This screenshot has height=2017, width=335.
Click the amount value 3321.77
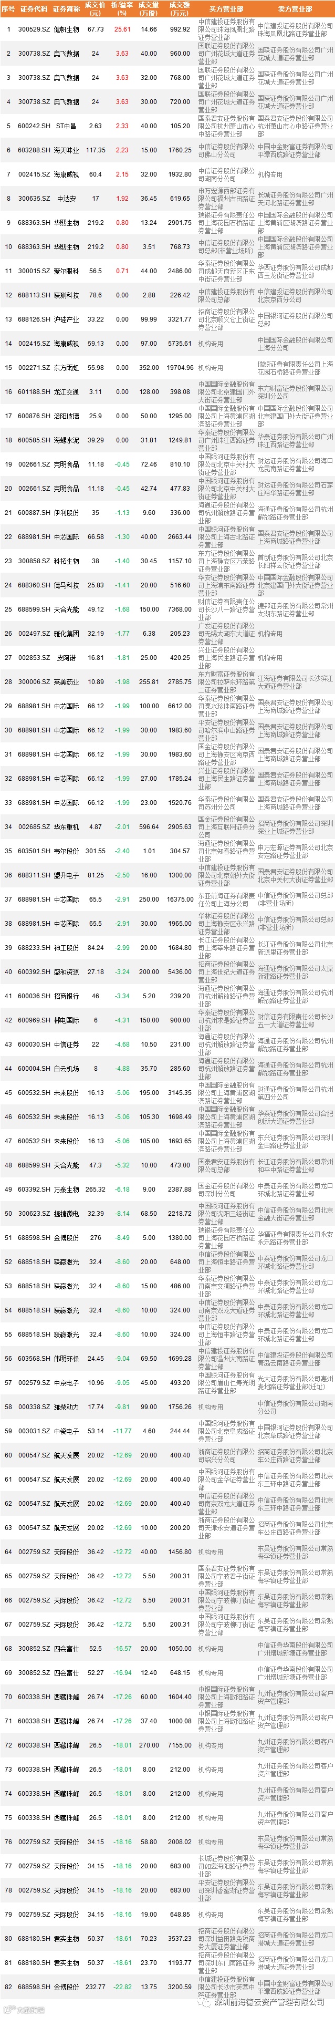coord(180,319)
